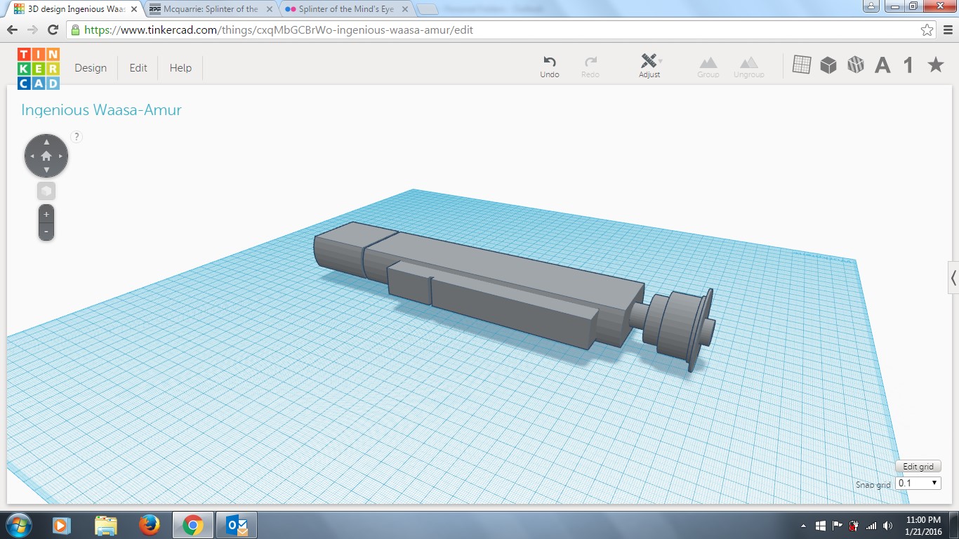Image resolution: width=959 pixels, height=539 pixels.
Task: Reload the current page
Action: point(53,30)
